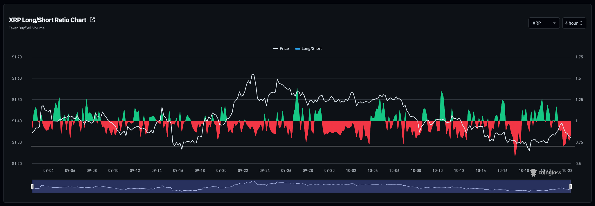Click the 10-08 date axis label

(416, 171)
